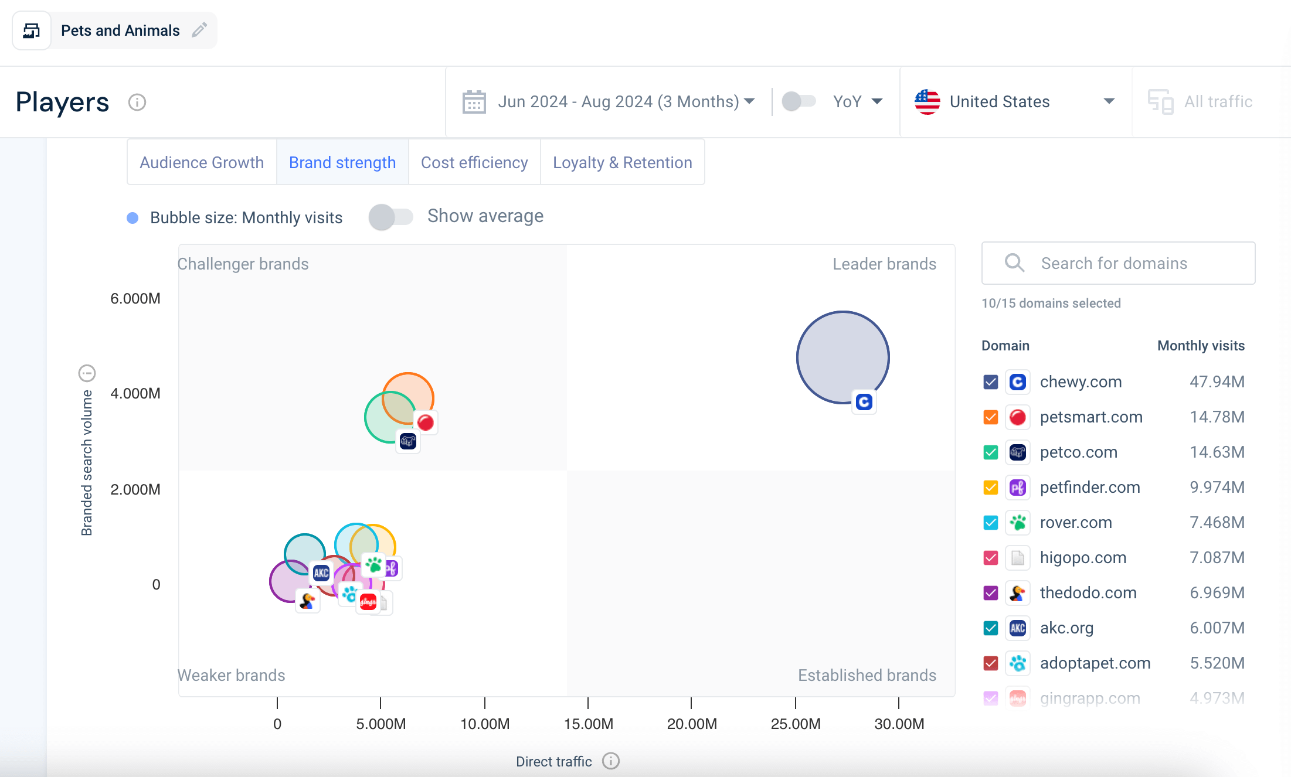The image size is (1291, 777).
Task: Switch to the Audience Growth tab
Action: pyautogui.click(x=200, y=162)
